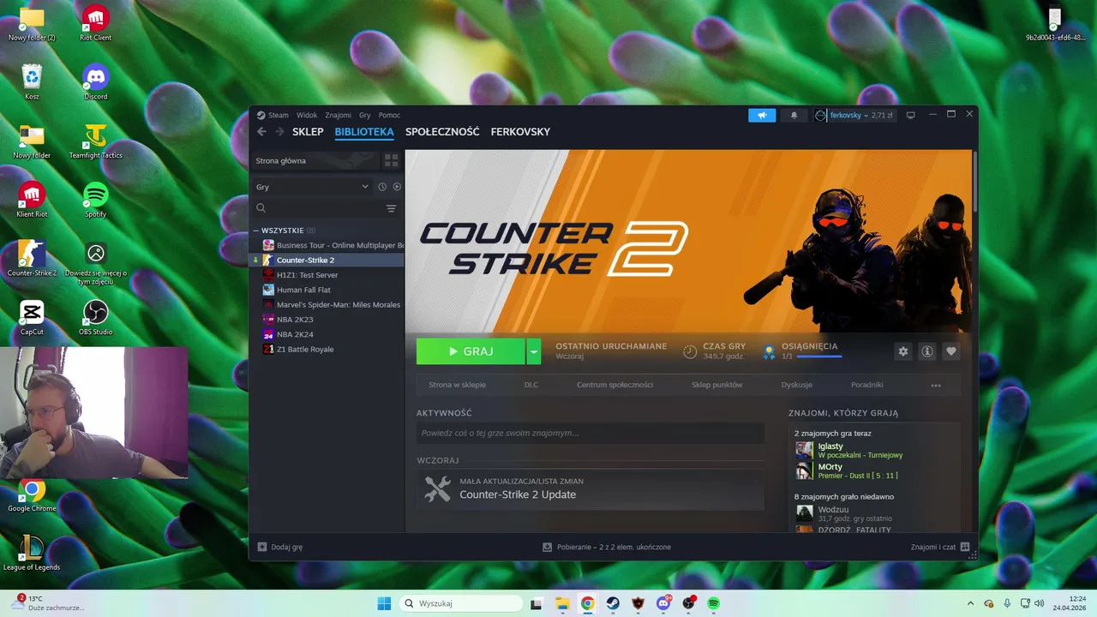Viewport: 1097px width, 617px height.
Task: Open advanced library filter options icon
Action: (391, 208)
